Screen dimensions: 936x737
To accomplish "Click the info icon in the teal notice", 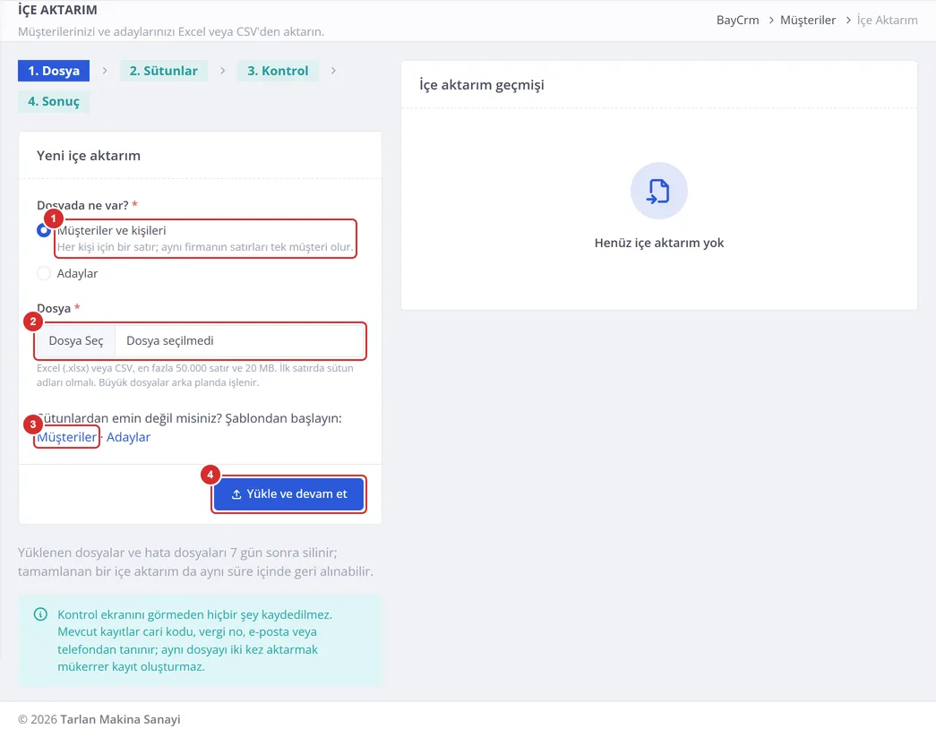I will pos(40,614).
